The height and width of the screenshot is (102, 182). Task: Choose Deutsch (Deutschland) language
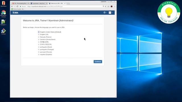(x=39, y=39)
